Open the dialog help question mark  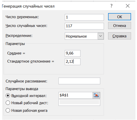(x=111, y=6)
